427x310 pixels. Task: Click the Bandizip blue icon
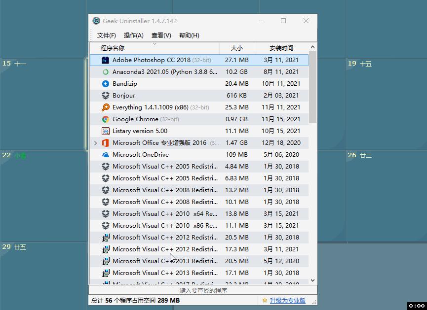(105, 83)
